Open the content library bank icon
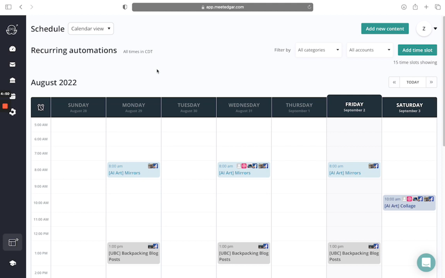Viewport: 445px width, 278px height. [x=12, y=80]
